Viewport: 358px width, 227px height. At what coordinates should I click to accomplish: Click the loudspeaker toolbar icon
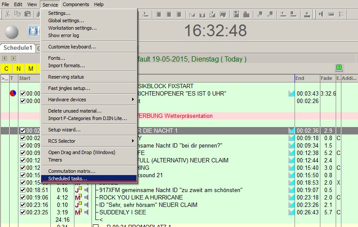321,14
